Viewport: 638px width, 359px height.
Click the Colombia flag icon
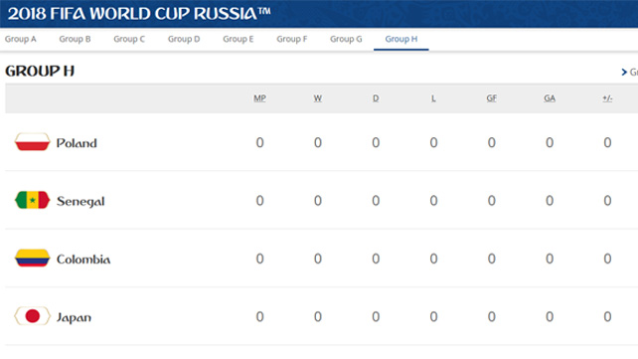32,258
